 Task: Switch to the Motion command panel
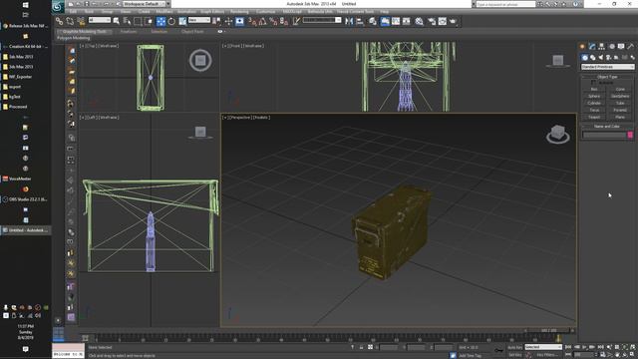pos(611,47)
